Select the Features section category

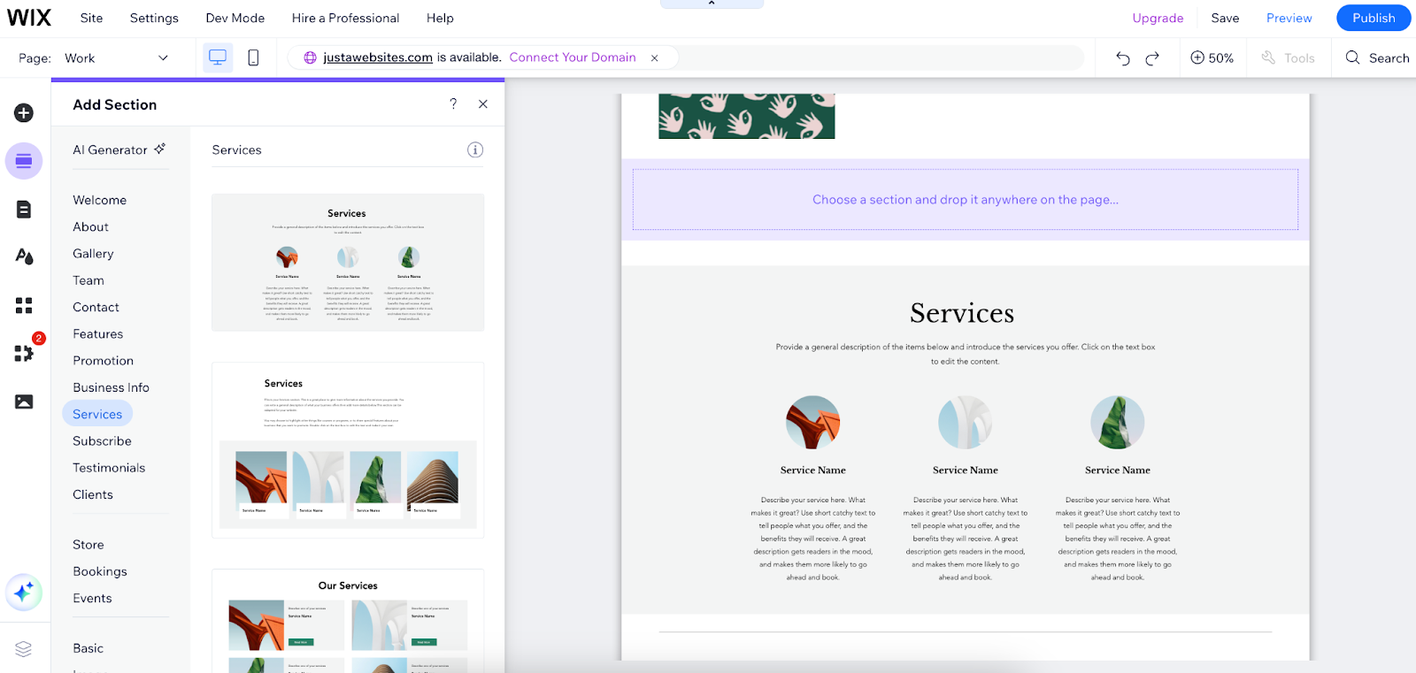coord(97,334)
